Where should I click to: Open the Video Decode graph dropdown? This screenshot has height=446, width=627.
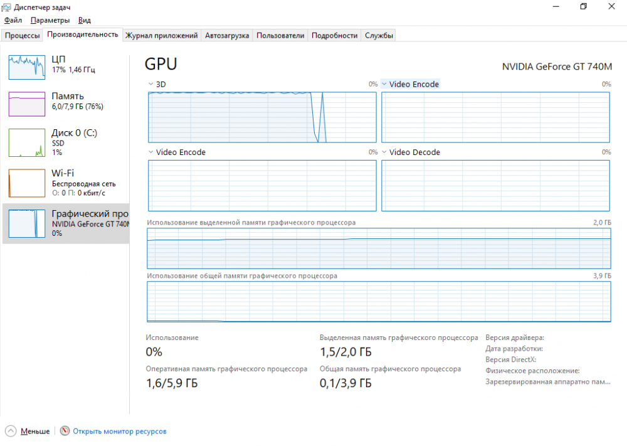(384, 152)
